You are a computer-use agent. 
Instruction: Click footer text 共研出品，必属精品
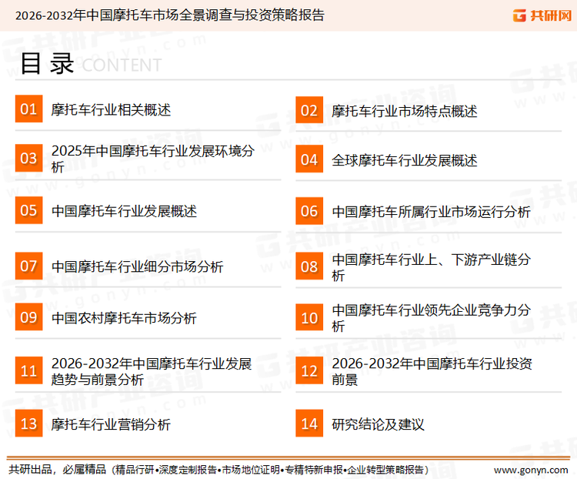[58, 469]
